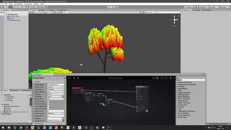Open Shaded draw mode dropdown

click(x=36, y=12)
